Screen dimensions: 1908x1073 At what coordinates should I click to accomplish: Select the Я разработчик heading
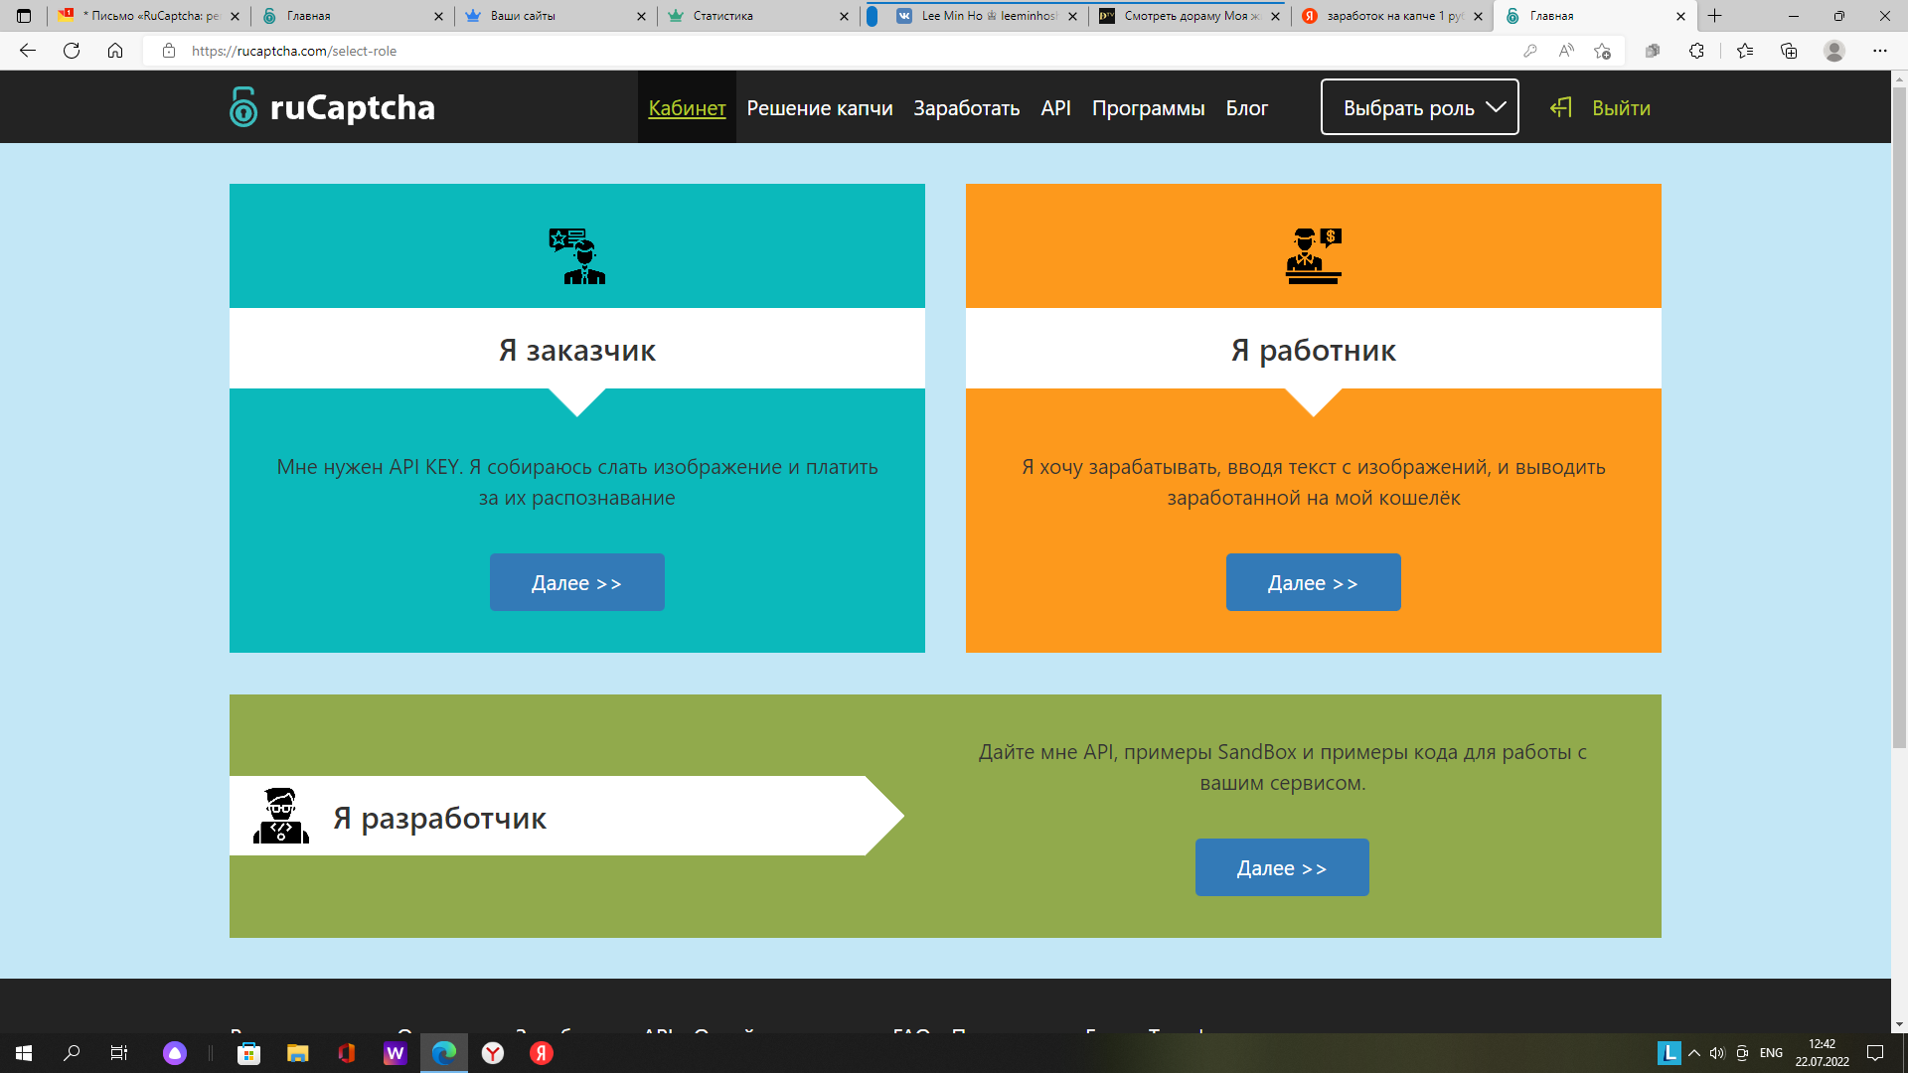[439, 818]
